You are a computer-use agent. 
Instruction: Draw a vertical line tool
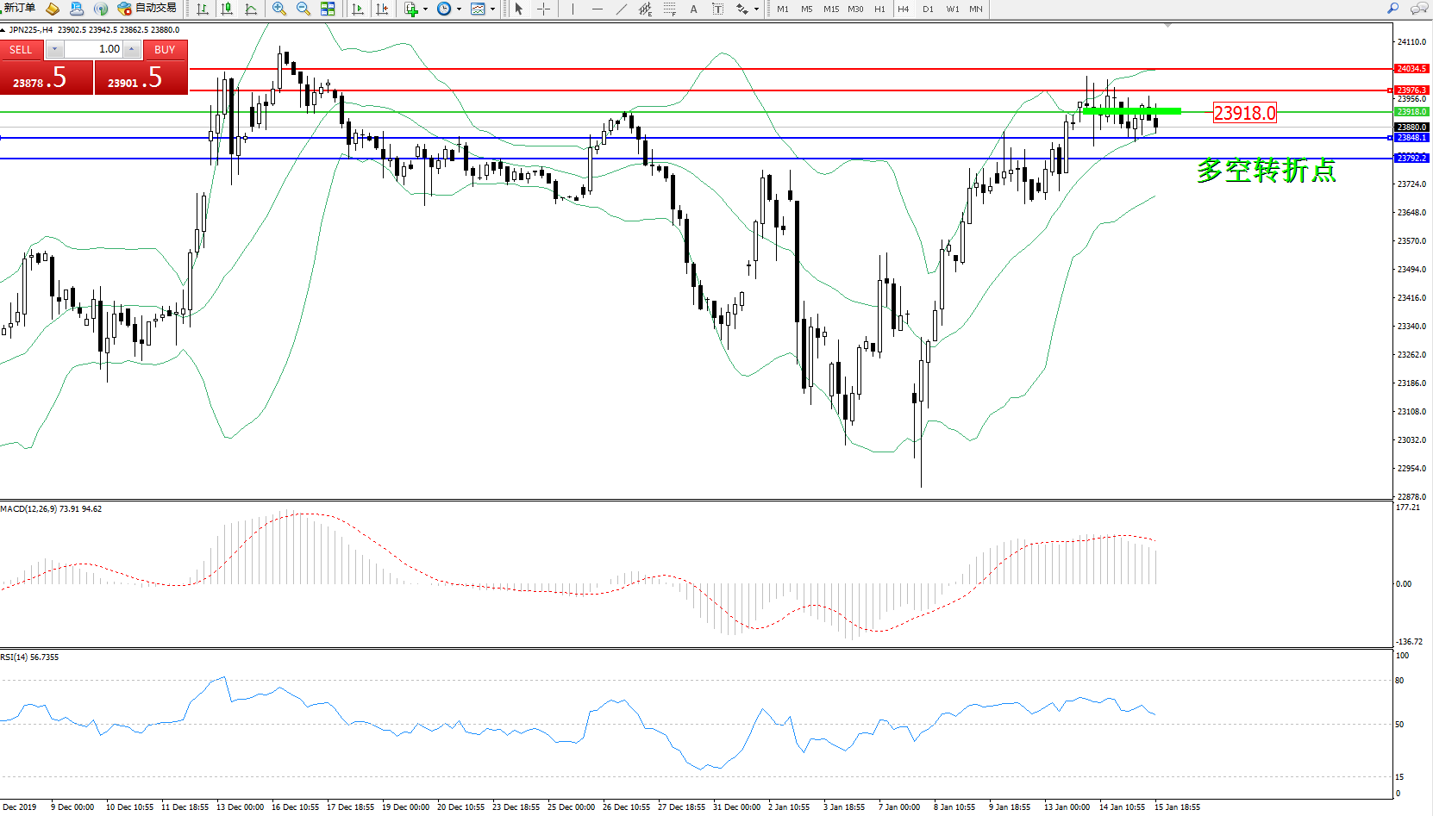[x=573, y=9]
